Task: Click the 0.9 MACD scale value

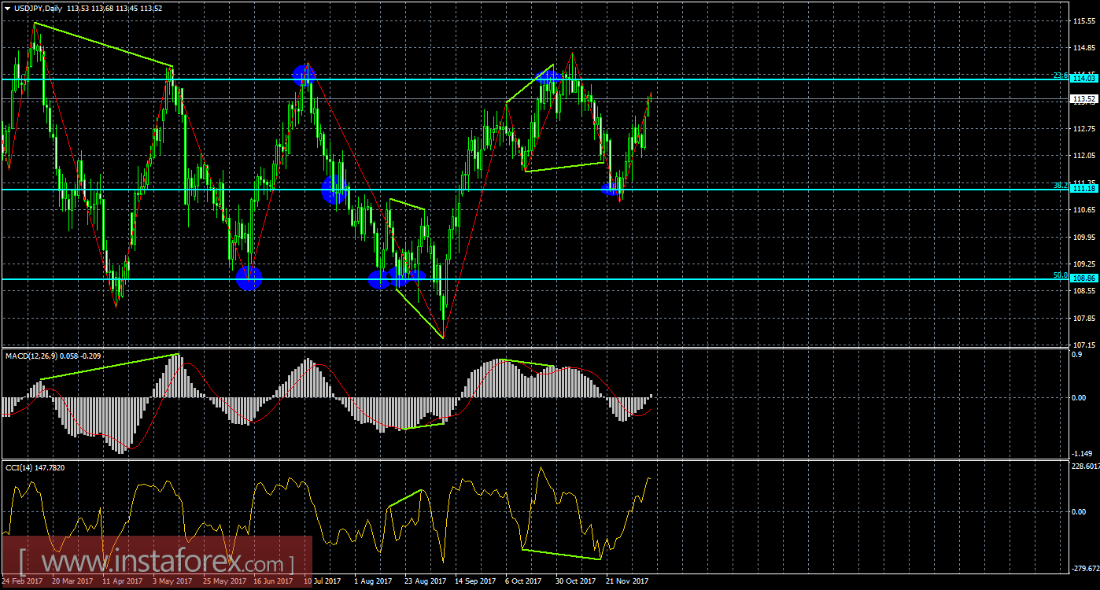Action: (x=1078, y=355)
